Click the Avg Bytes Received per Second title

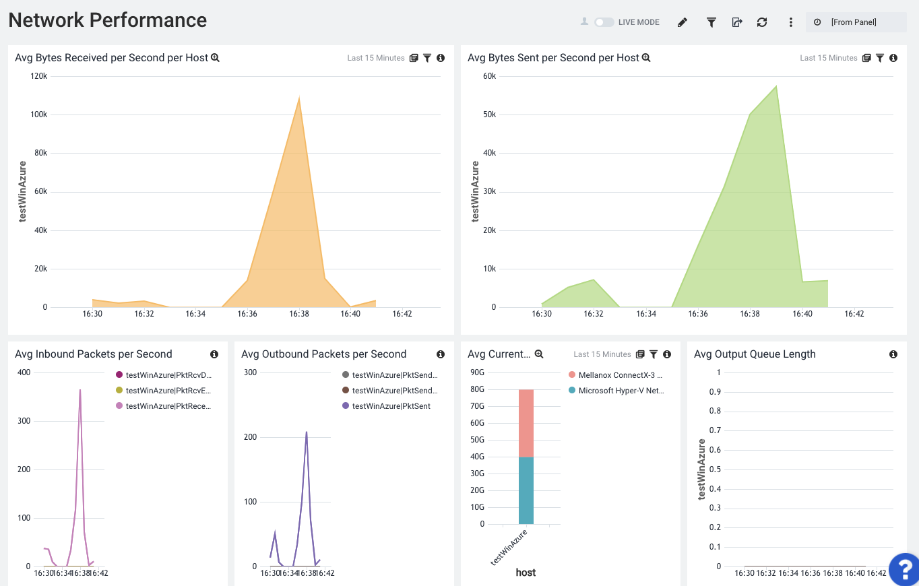[x=112, y=58]
